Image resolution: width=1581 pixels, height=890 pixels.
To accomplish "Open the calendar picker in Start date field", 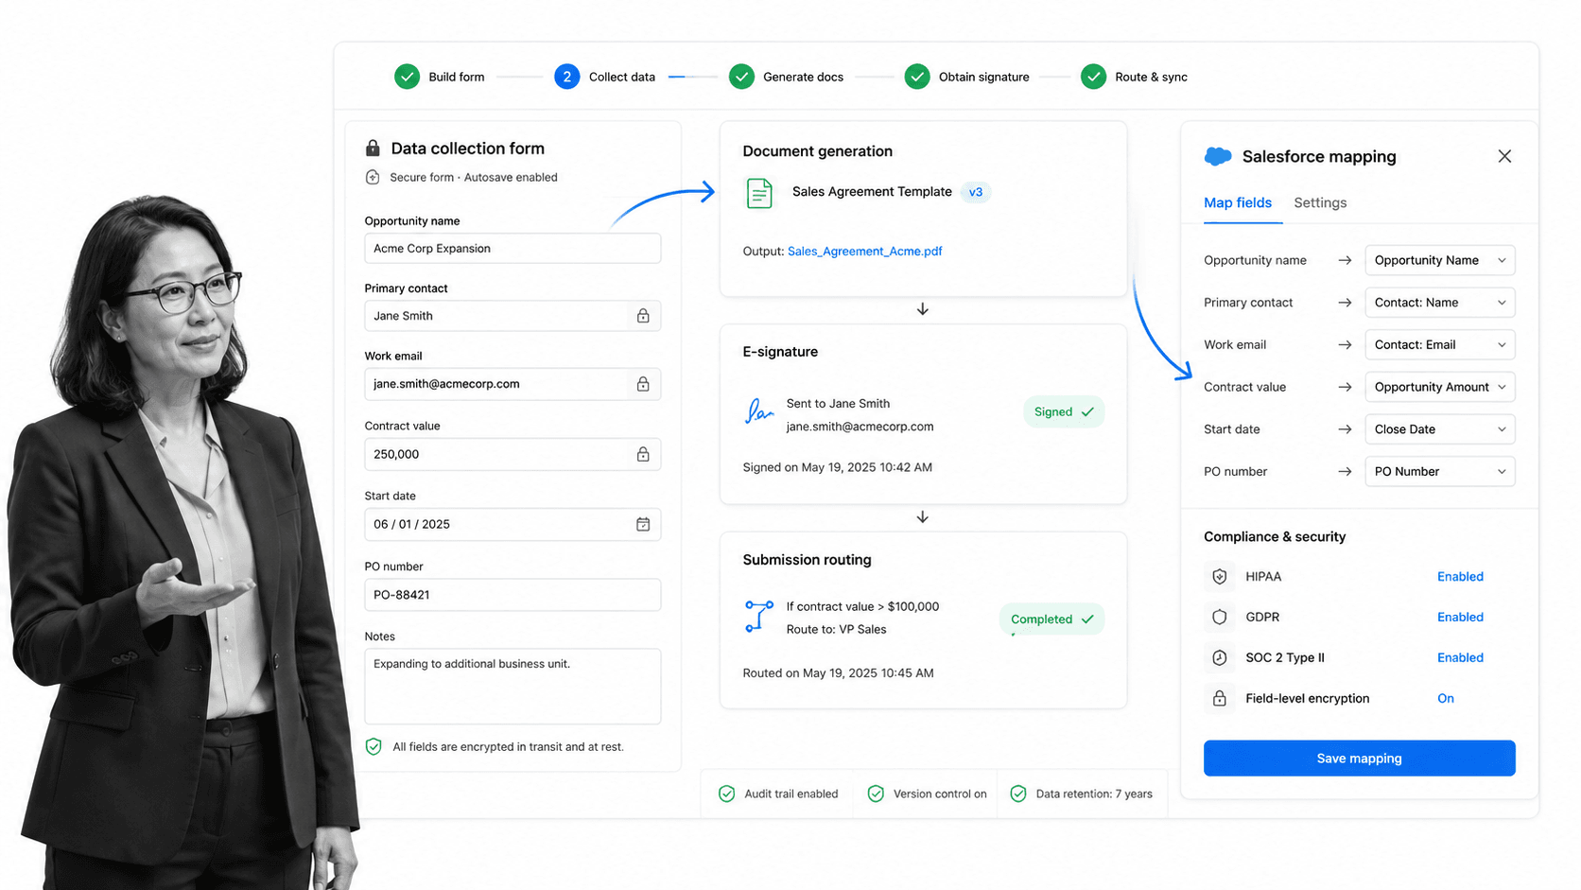I will point(643,524).
